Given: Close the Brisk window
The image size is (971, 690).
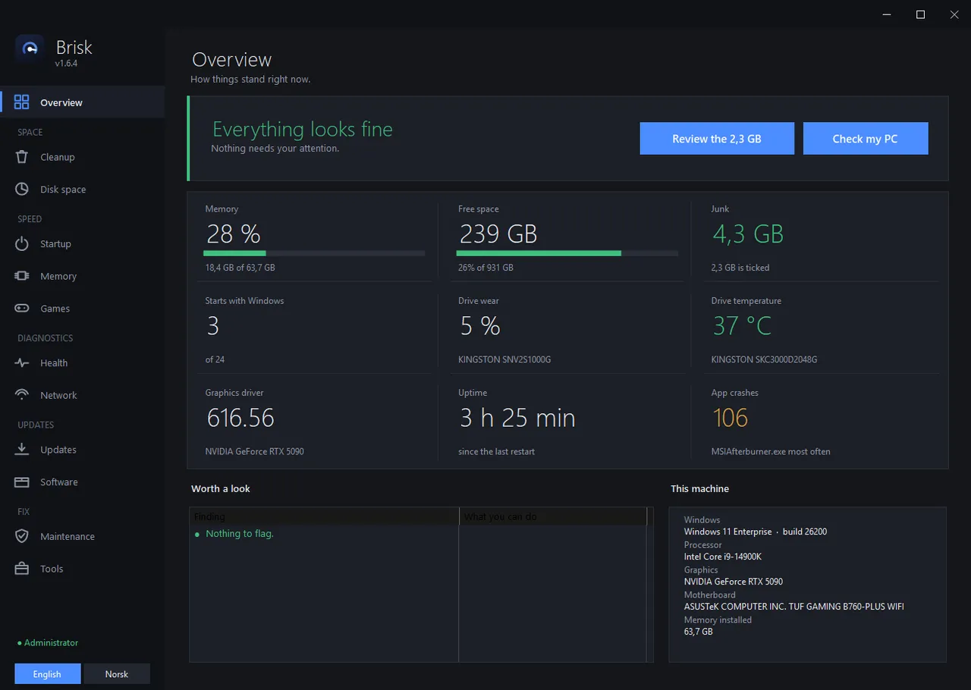Looking at the screenshot, I should 954,14.
